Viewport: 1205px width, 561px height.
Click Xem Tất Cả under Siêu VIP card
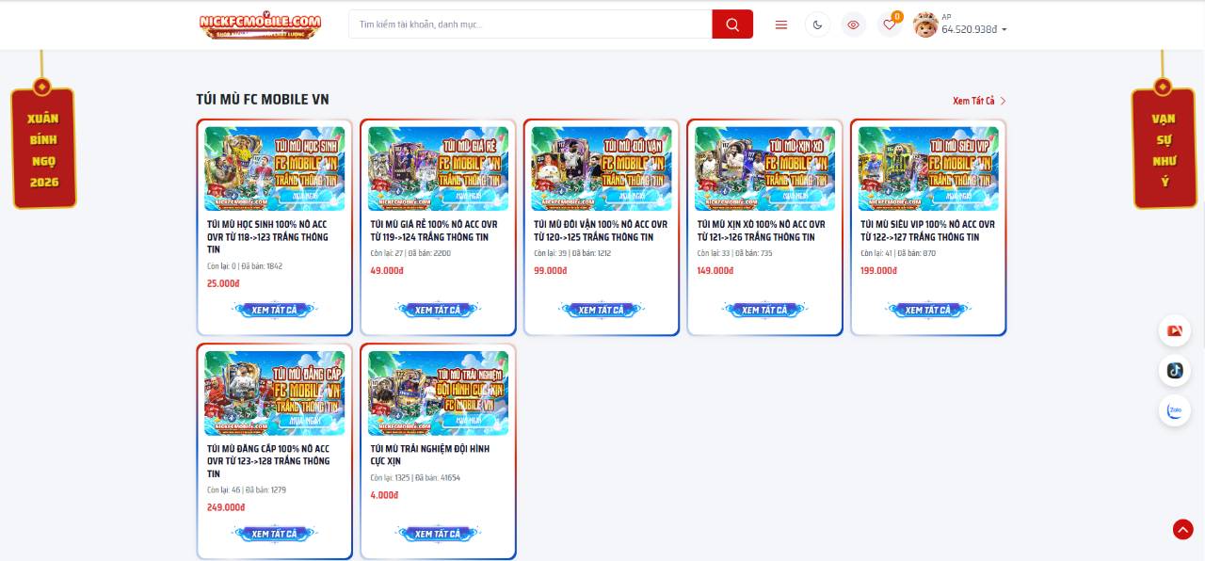pyautogui.click(x=928, y=310)
